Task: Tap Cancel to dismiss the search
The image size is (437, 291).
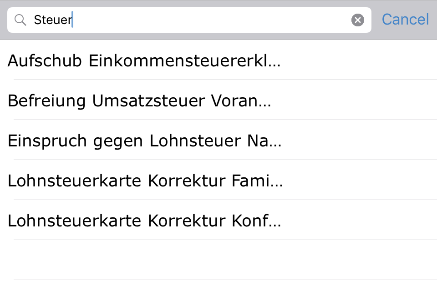Action: (x=405, y=20)
